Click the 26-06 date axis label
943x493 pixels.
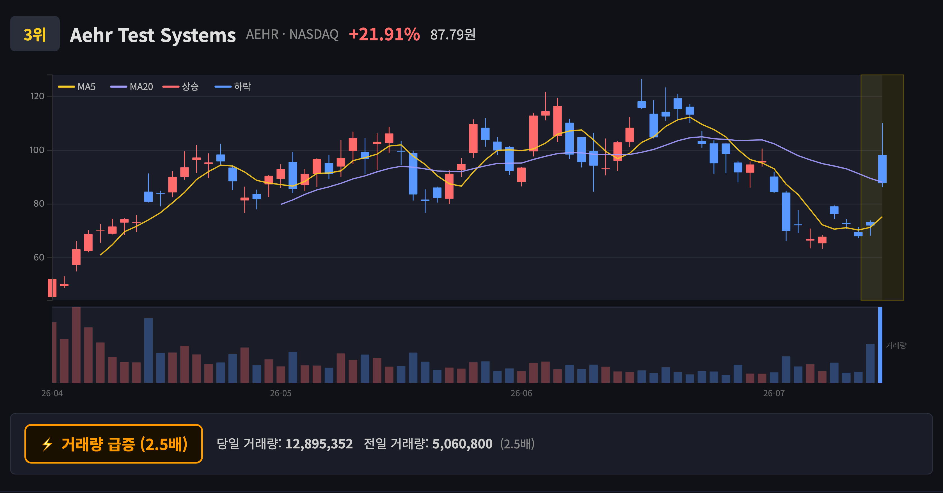tap(521, 393)
